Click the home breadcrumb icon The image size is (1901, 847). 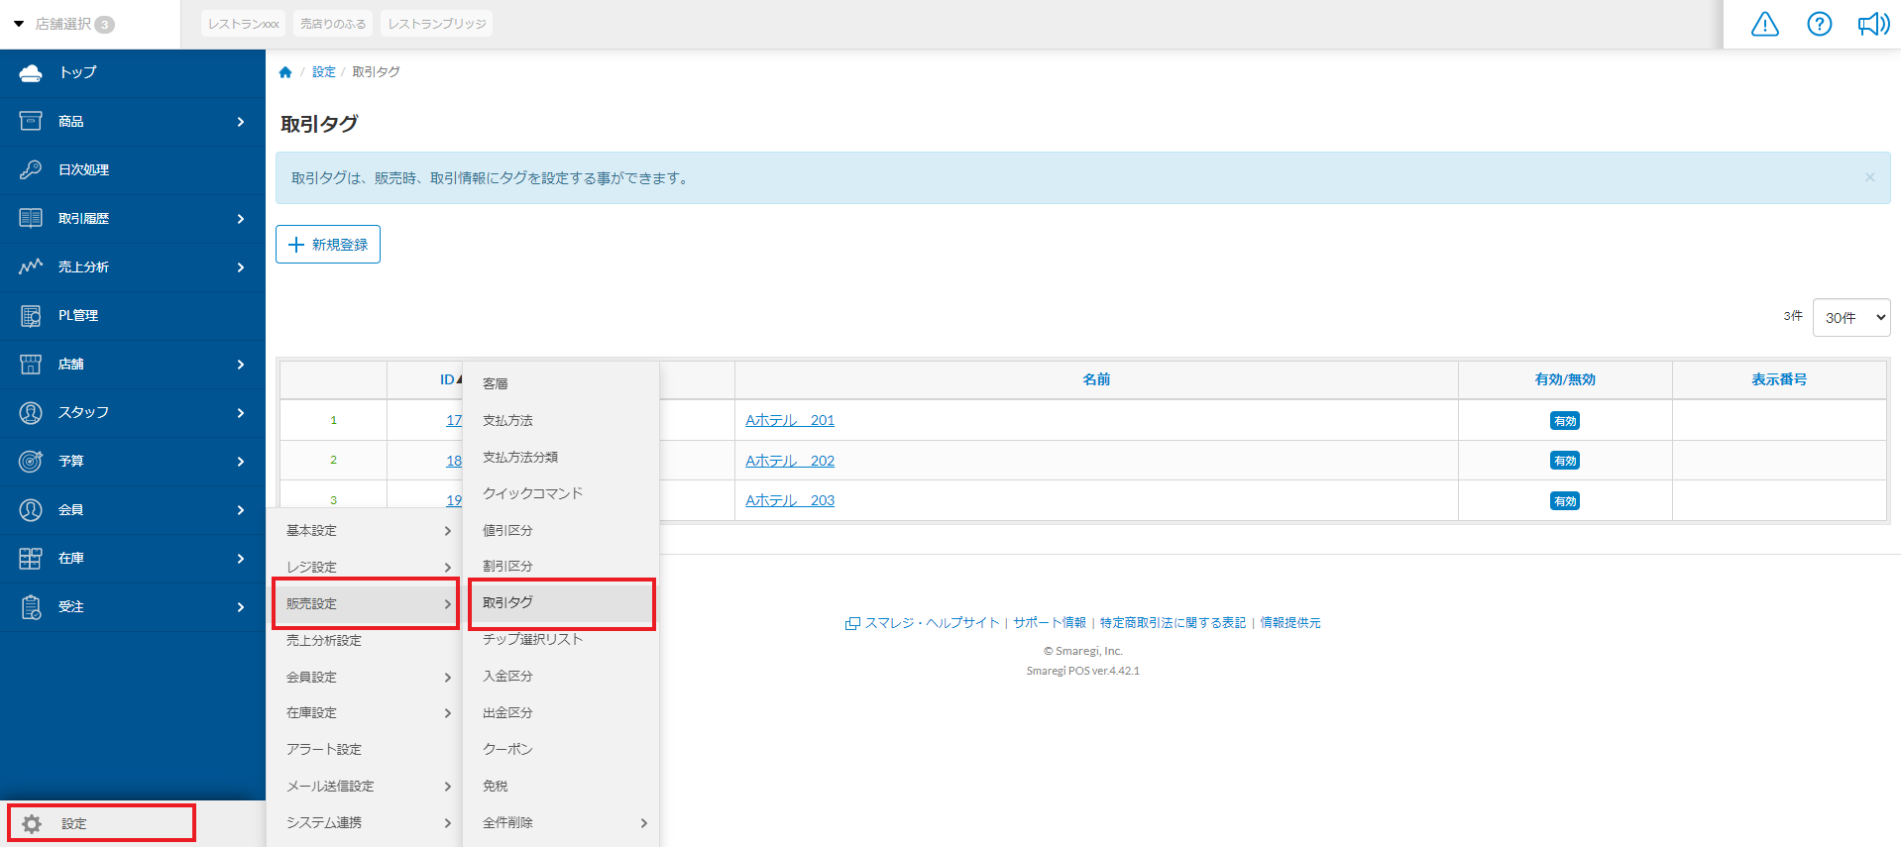click(x=285, y=72)
